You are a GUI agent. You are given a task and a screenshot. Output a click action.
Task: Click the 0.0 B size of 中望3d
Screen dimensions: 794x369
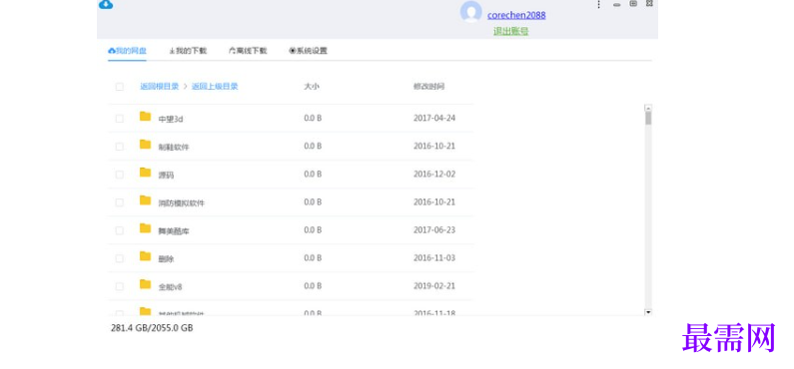(313, 119)
